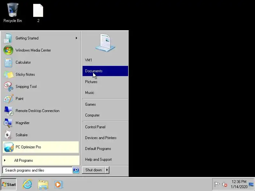The image size is (255, 191).
Task: Open Devices and Printers
Action: pos(105,138)
